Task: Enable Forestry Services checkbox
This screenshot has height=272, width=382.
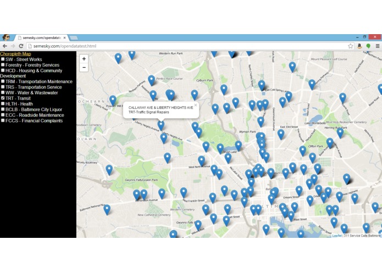Action: 3,65
